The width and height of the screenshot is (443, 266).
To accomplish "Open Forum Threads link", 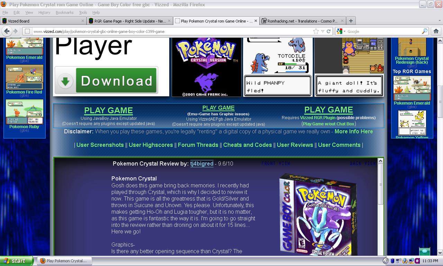I will click(198, 145).
